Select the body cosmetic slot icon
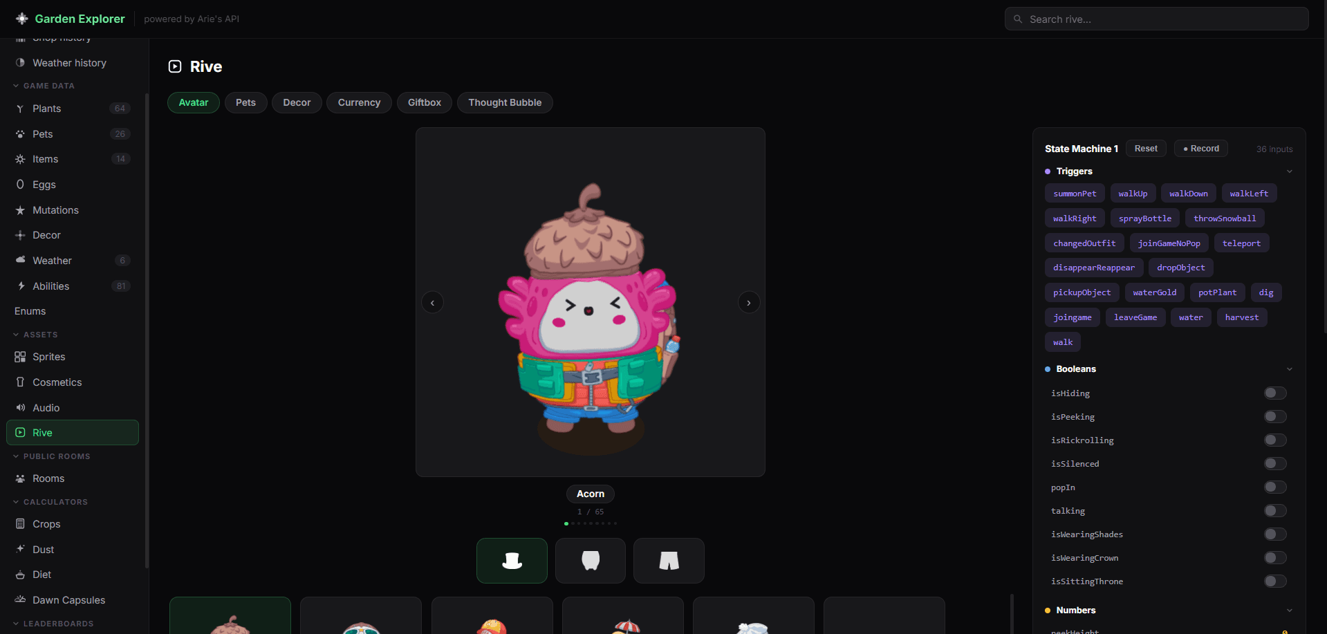 coord(591,561)
